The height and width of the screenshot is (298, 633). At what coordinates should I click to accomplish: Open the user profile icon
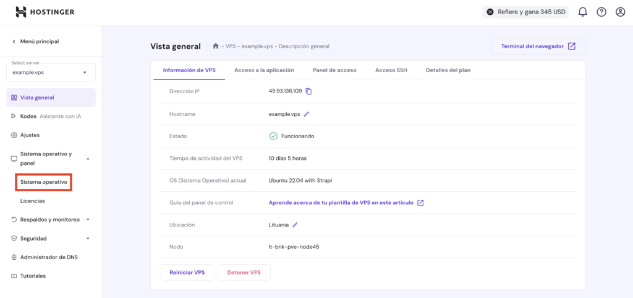(620, 12)
